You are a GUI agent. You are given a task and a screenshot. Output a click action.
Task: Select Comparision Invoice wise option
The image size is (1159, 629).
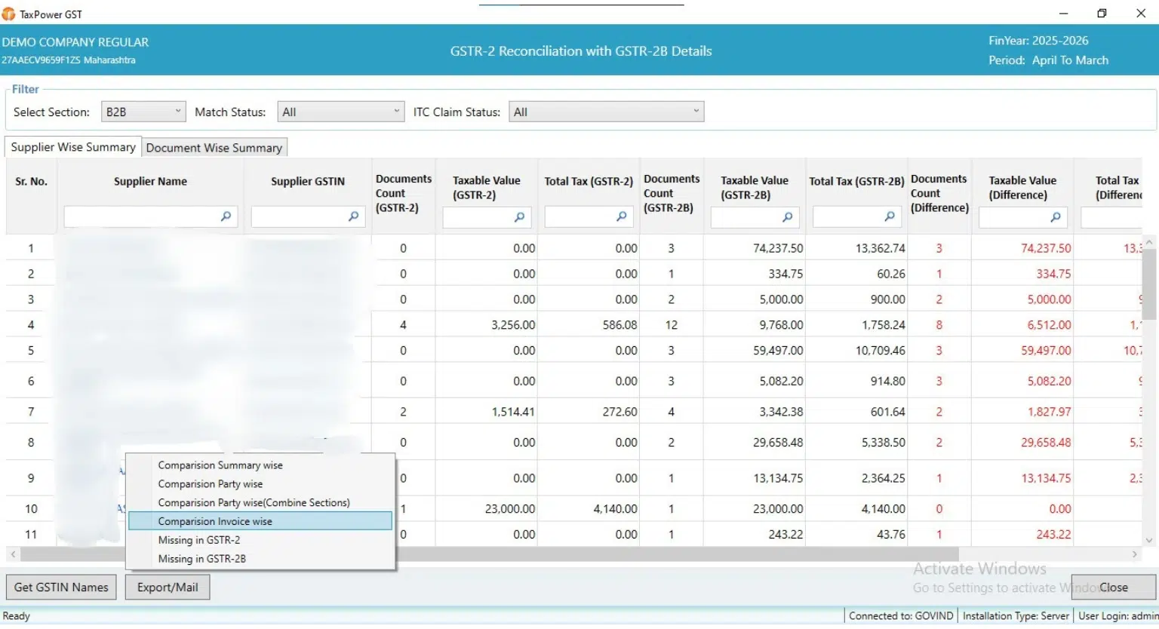pos(260,521)
